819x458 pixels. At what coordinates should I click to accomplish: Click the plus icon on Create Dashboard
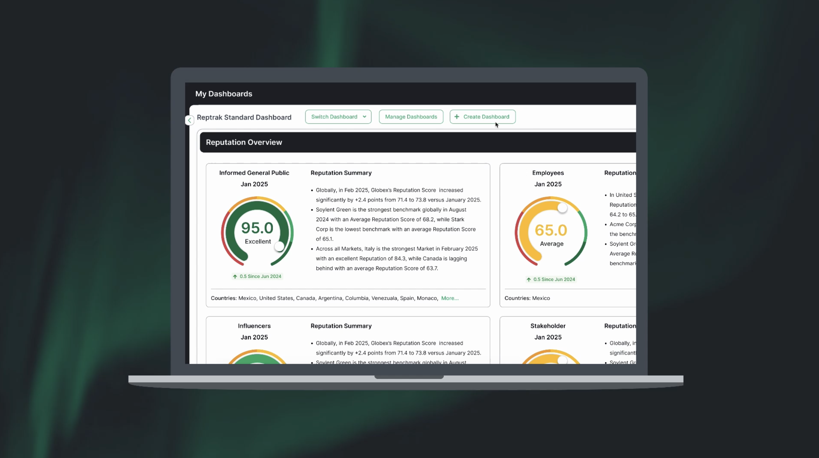(x=457, y=117)
